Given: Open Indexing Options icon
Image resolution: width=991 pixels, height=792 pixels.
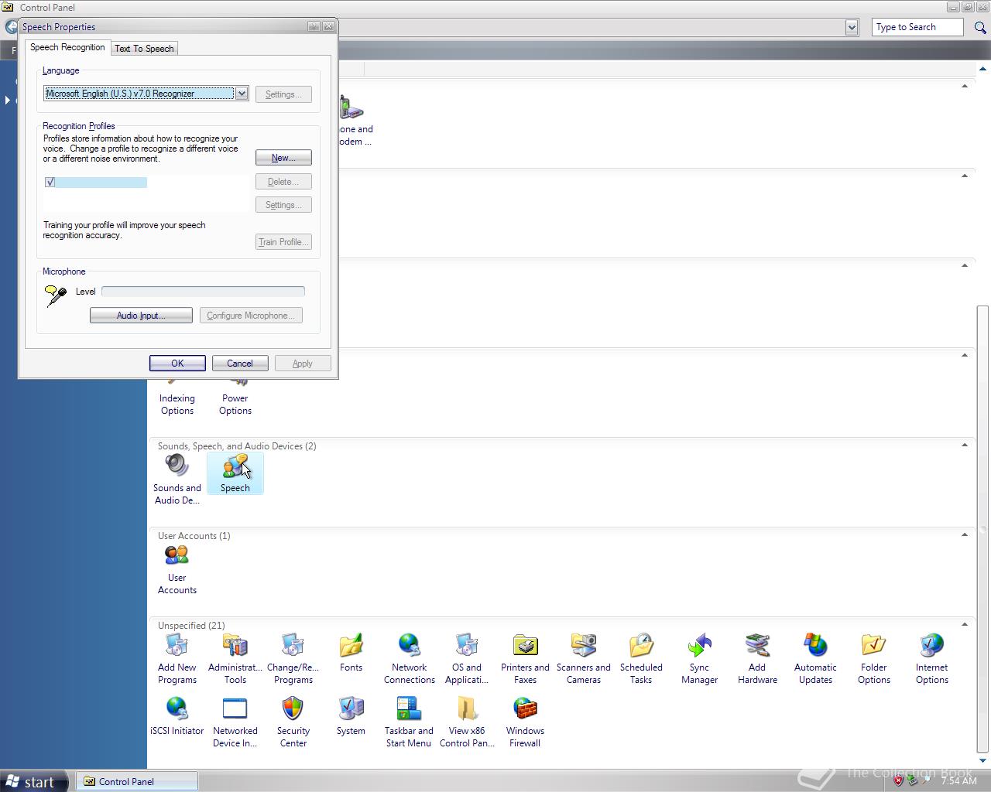Looking at the screenshot, I should (x=177, y=398).
